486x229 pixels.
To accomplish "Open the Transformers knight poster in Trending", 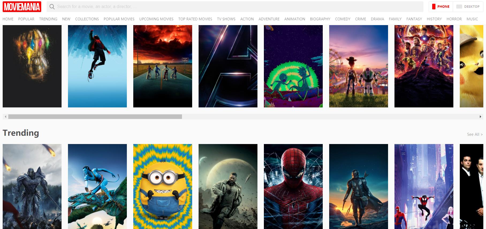I will (x=32, y=187).
